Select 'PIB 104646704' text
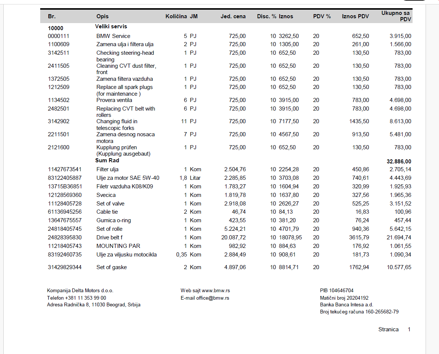This screenshot has width=439, height=354. [x=337, y=291]
